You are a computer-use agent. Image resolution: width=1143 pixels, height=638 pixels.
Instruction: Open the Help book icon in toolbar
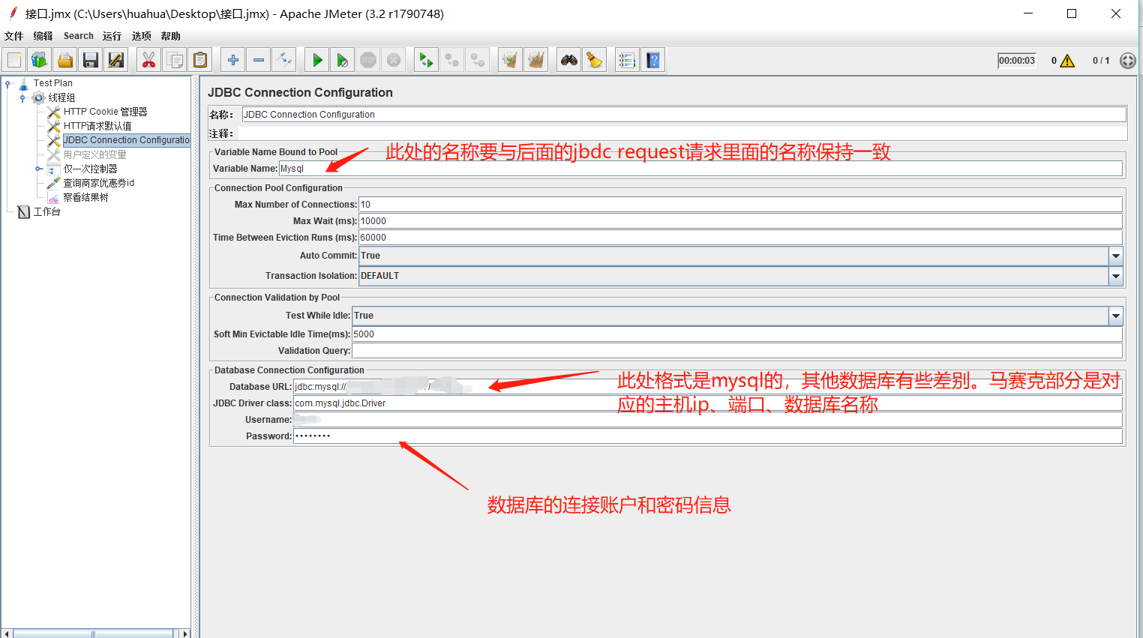[653, 60]
